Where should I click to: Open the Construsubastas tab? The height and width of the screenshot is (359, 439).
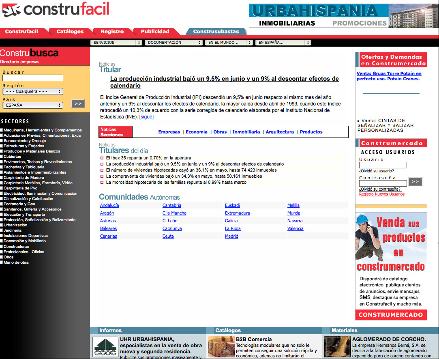[x=216, y=32]
